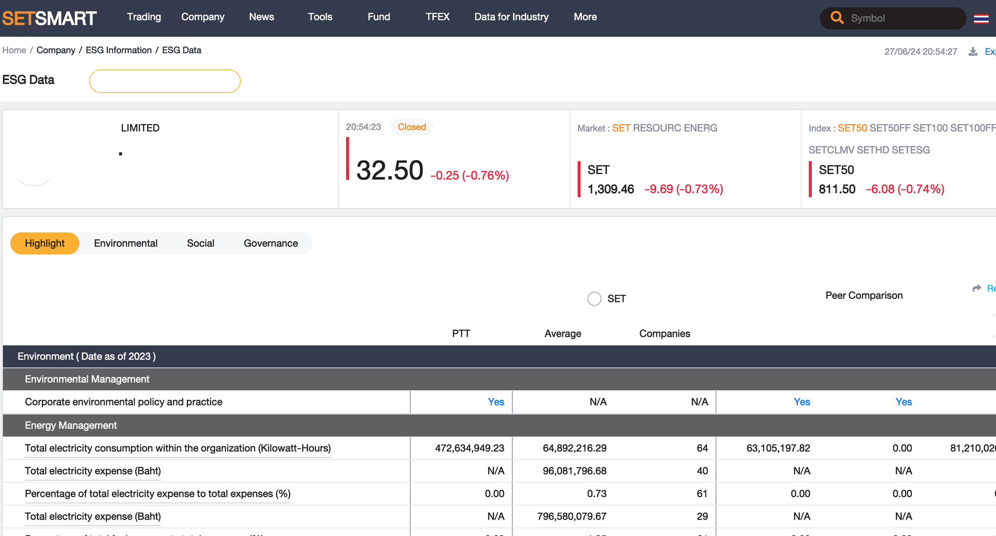Screen dimensions: 996x536
Task: Click the orange-outlined ESG Data input box
Action: pyautogui.click(x=165, y=81)
